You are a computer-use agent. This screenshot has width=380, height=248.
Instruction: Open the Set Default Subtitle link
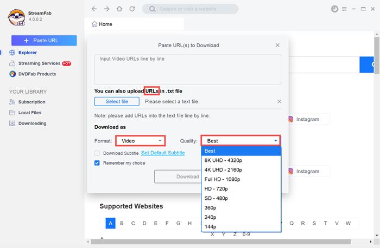(x=163, y=153)
